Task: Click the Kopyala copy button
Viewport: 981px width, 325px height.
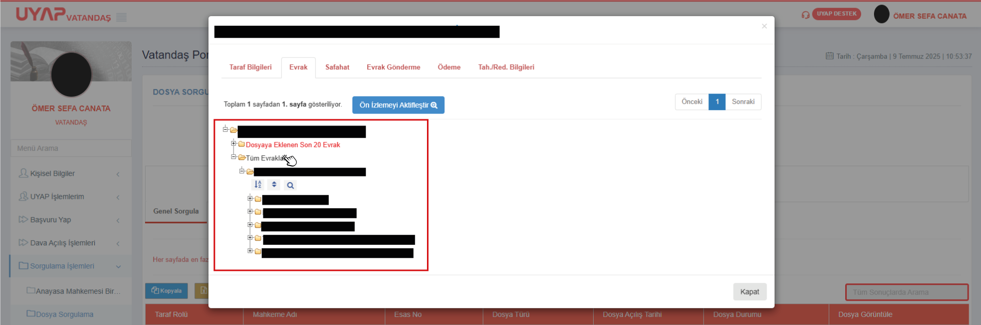Action: coord(166,291)
